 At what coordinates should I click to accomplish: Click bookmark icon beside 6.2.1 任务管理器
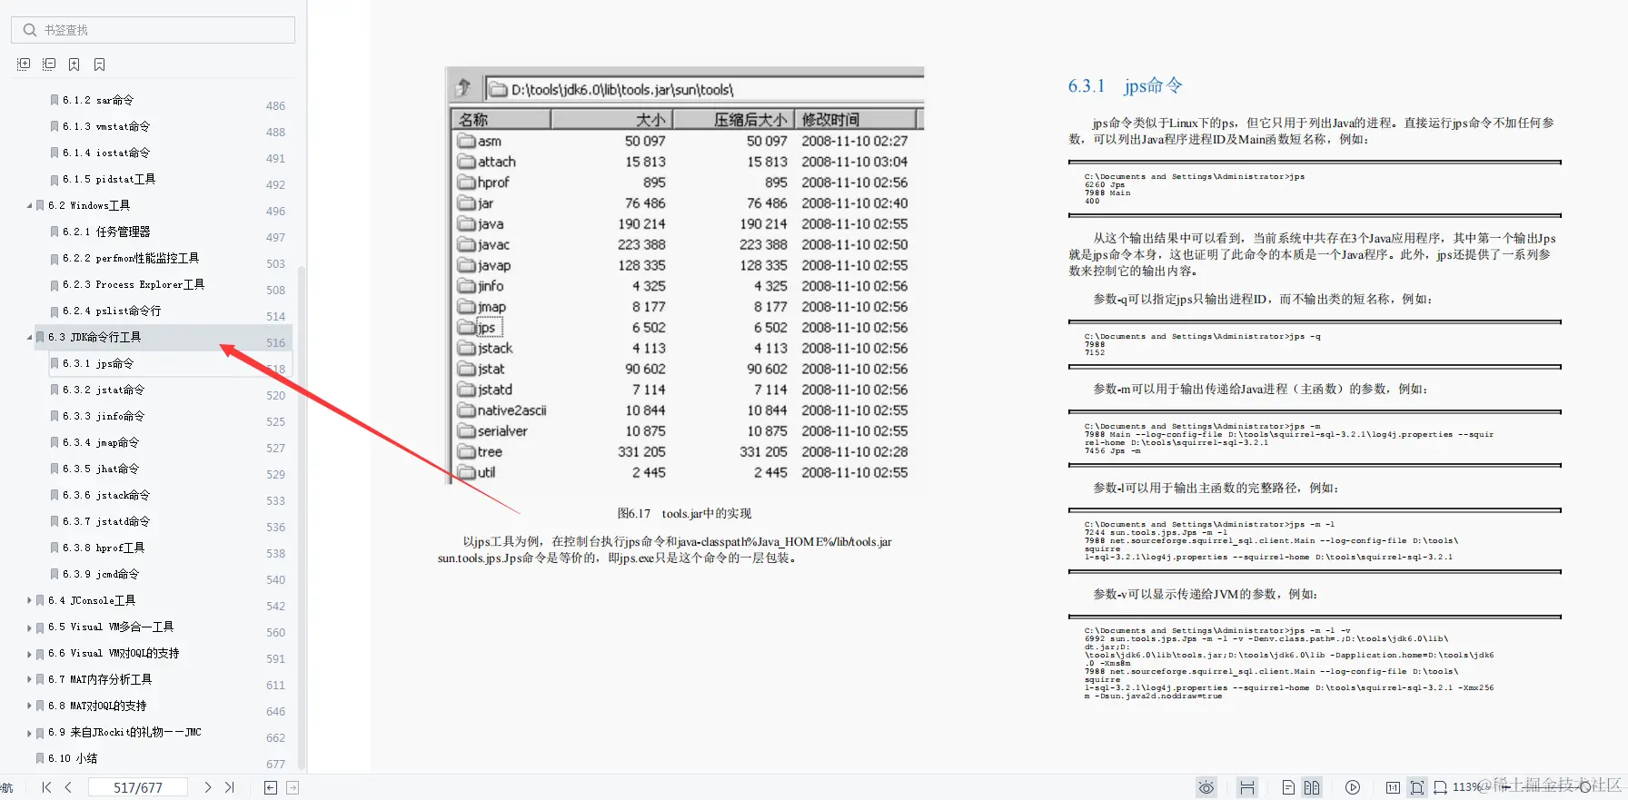[55, 232]
